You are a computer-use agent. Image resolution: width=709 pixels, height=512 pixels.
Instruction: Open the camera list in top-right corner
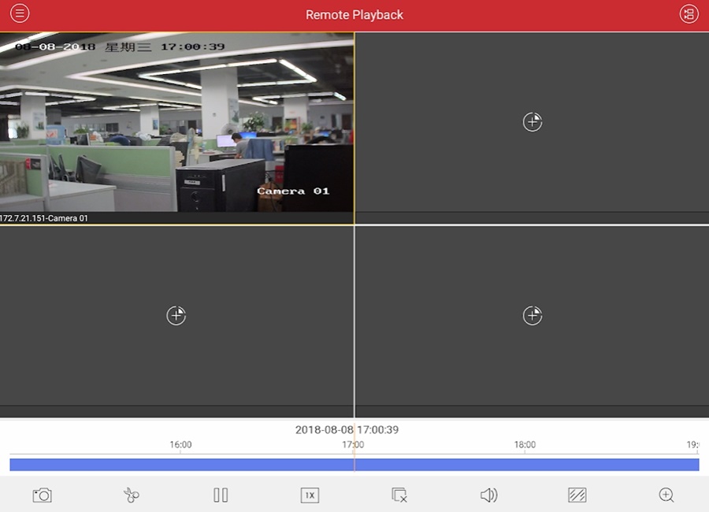[689, 14]
